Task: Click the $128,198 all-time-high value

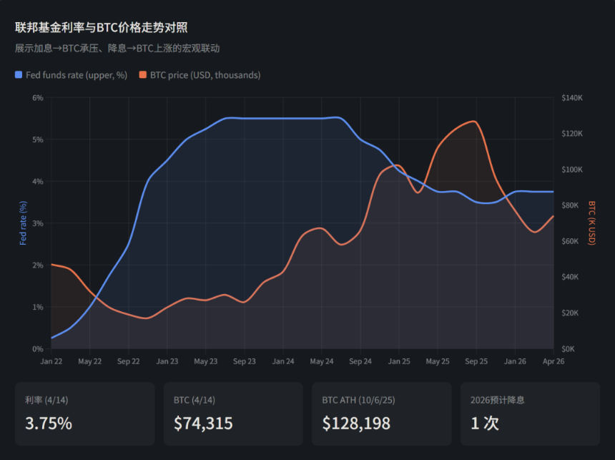Action: tap(356, 423)
